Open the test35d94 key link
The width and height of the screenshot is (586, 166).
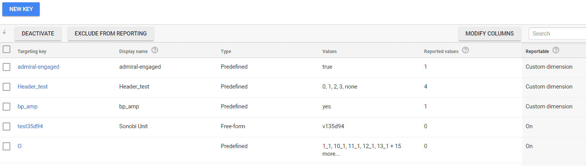coord(30,126)
